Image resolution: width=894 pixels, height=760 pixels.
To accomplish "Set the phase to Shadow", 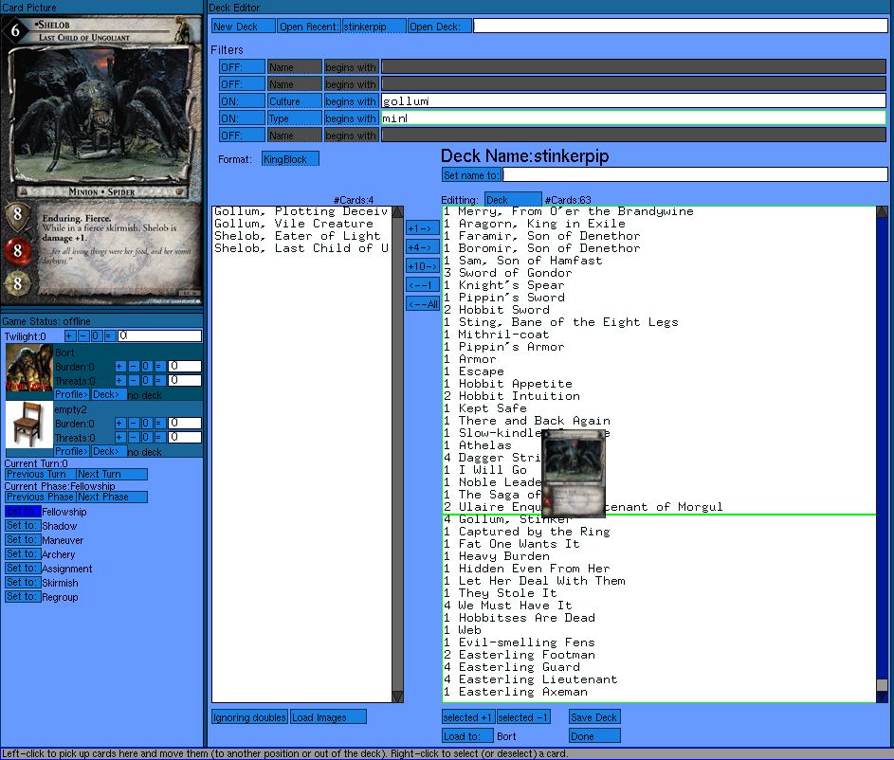I will coord(23,525).
